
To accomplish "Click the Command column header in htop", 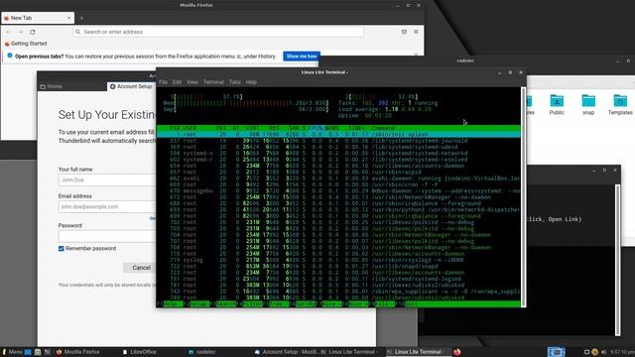I will pyautogui.click(x=384, y=128).
